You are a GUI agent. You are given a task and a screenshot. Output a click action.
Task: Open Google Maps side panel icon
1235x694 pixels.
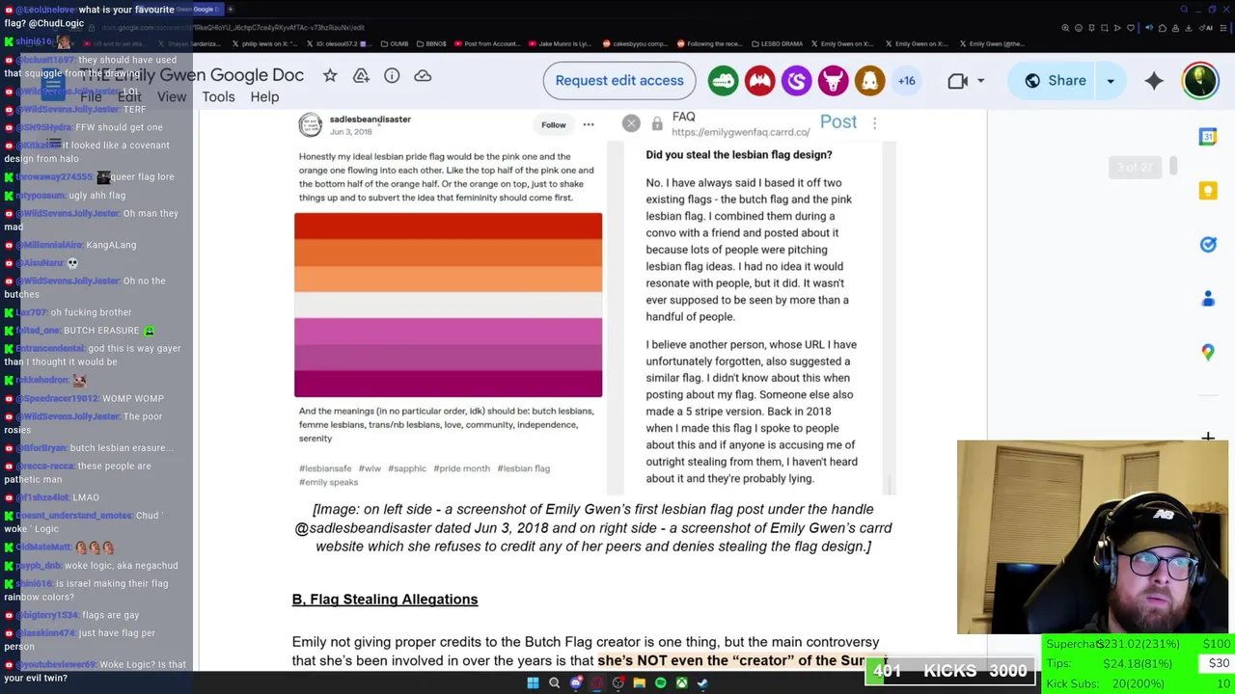coord(1208,353)
